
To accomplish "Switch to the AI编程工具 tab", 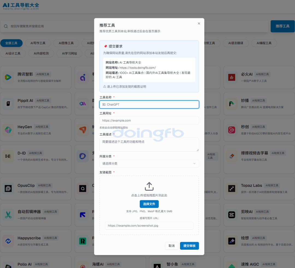I will [264, 43].
